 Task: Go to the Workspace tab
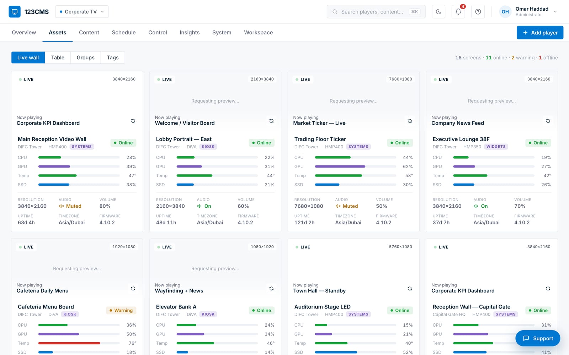(x=259, y=32)
